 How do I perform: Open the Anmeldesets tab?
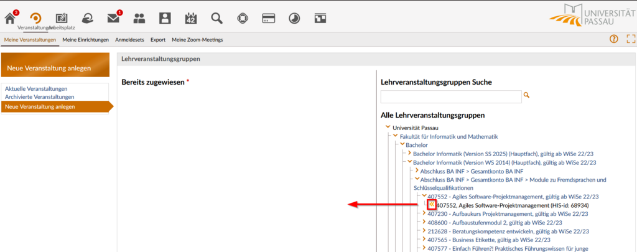[x=129, y=40]
